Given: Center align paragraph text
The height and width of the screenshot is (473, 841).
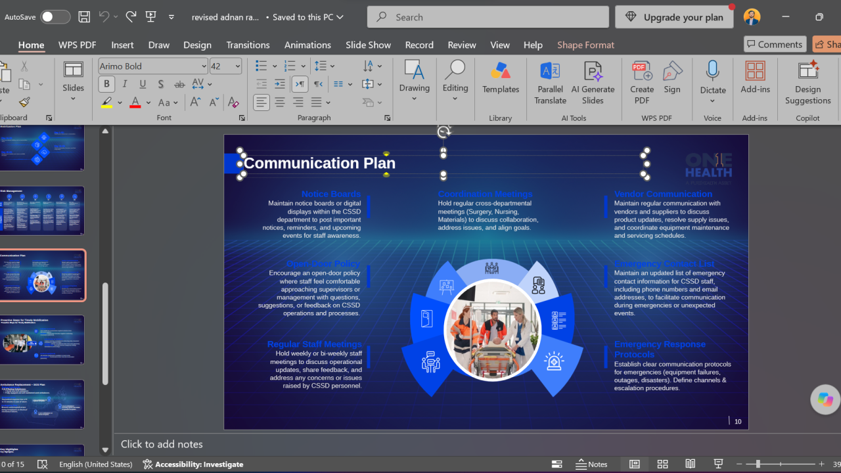Looking at the screenshot, I should tap(280, 102).
